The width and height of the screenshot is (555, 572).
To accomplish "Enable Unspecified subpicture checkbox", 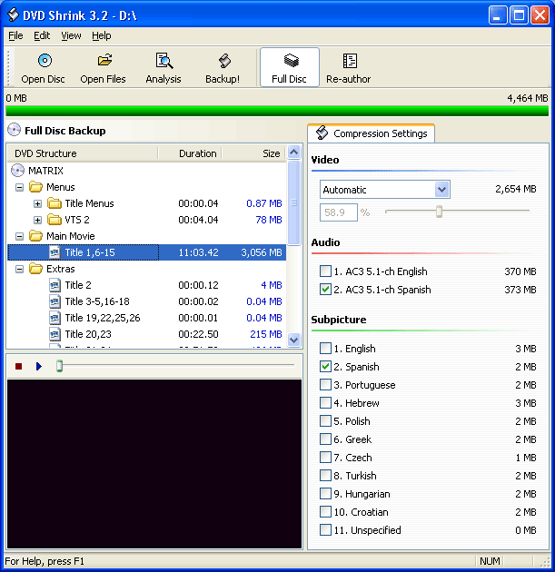I will 325,530.
